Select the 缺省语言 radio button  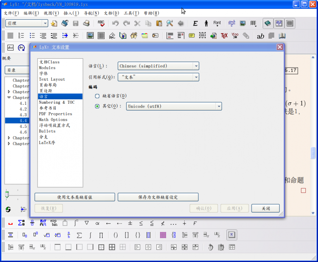click(x=97, y=96)
